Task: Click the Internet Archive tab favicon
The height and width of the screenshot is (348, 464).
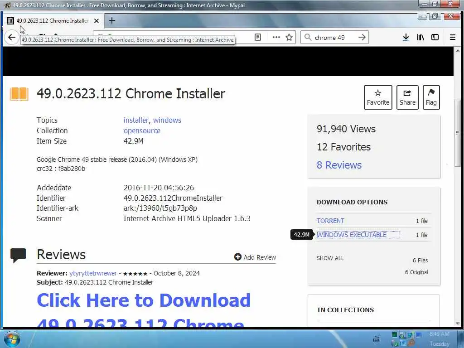Action: (10, 21)
